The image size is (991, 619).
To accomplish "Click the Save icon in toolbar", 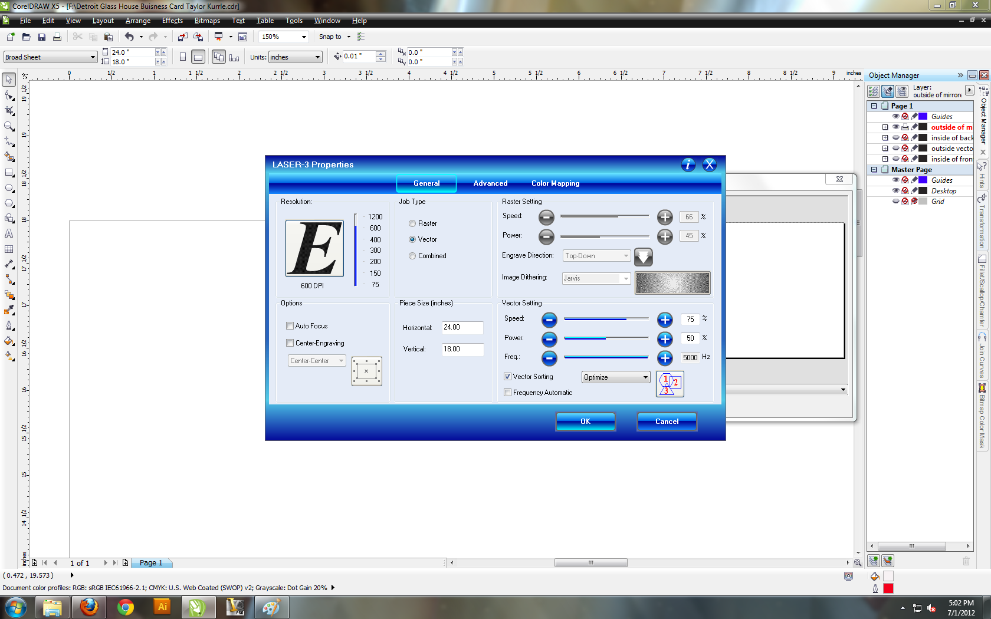I will (41, 37).
